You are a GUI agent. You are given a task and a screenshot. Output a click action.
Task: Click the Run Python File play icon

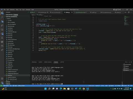click(x=125, y=12)
